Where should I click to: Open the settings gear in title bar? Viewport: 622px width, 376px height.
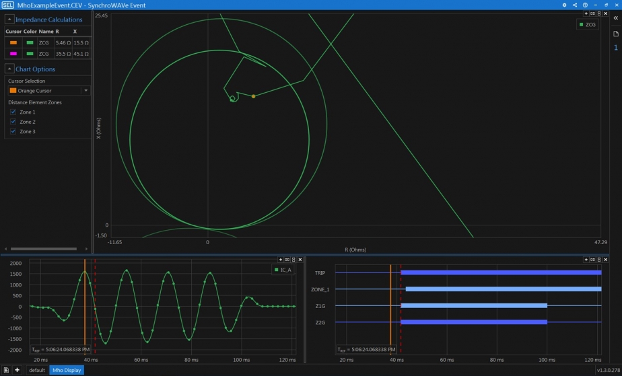click(564, 5)
